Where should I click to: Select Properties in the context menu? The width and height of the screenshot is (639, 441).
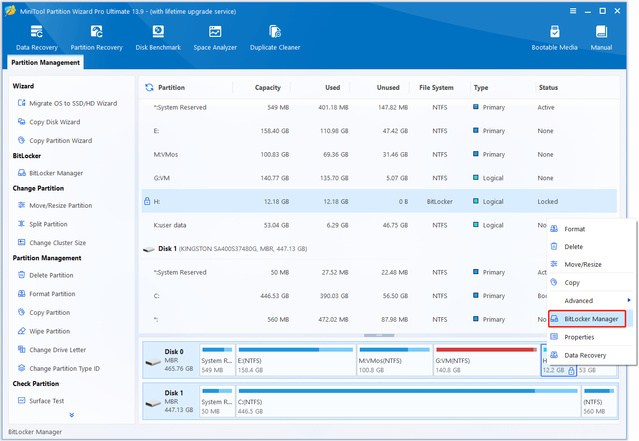coord(590,337)
